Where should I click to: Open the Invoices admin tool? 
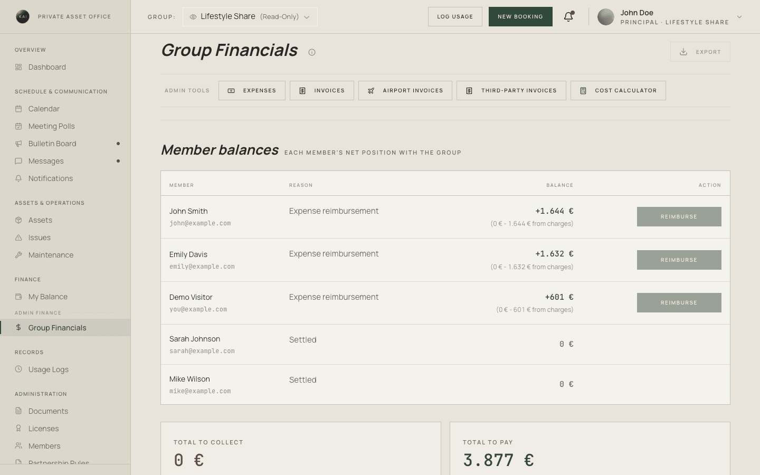click(x=321, y=91)
